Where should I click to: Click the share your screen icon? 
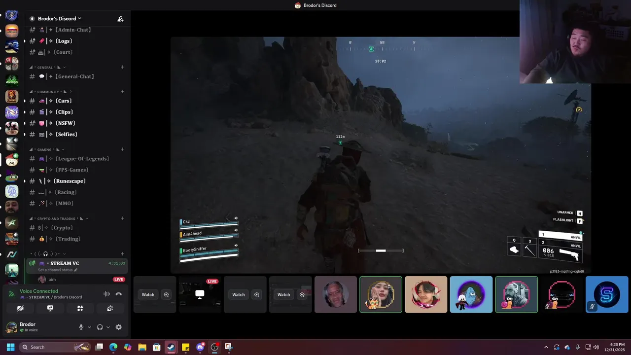(x=50, y=308)
